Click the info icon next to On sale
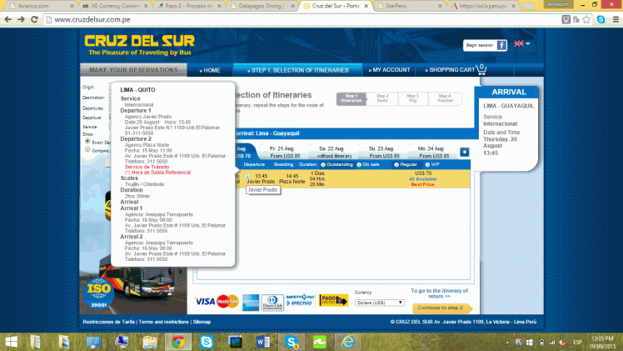Screen dimensions: 623x351 pos(359,164)
